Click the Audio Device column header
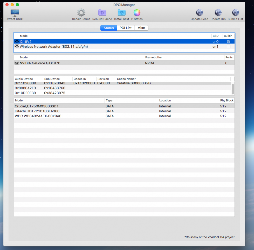This screenshot has height=250, width=254. [x=29, y=79]
